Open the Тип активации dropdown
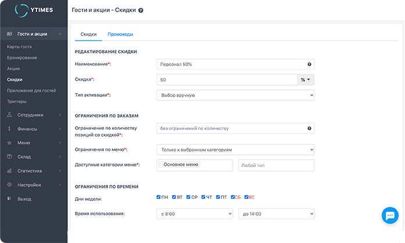 (235, 95)
